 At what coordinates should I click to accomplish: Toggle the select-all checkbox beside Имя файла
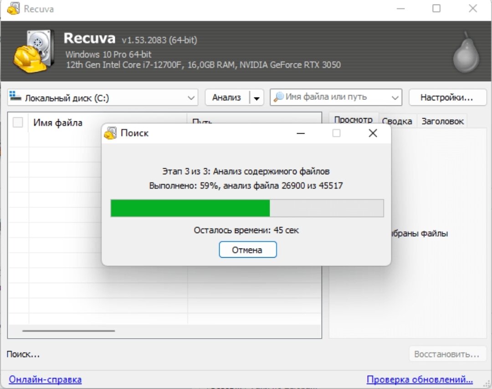click(18, 122)
